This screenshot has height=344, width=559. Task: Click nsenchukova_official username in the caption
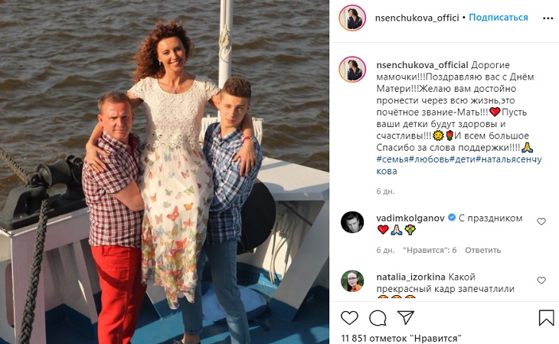[x=422, y=65]
